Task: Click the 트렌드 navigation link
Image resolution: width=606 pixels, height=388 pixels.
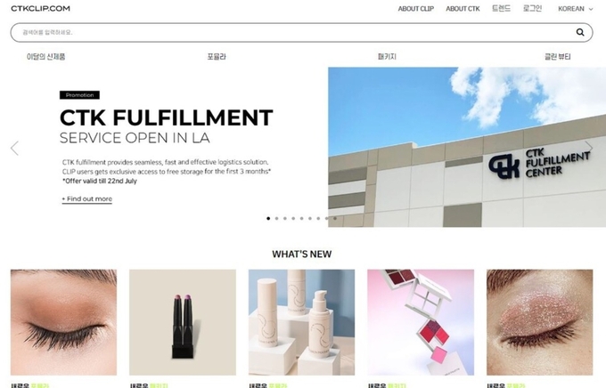Action: (501, 9)
